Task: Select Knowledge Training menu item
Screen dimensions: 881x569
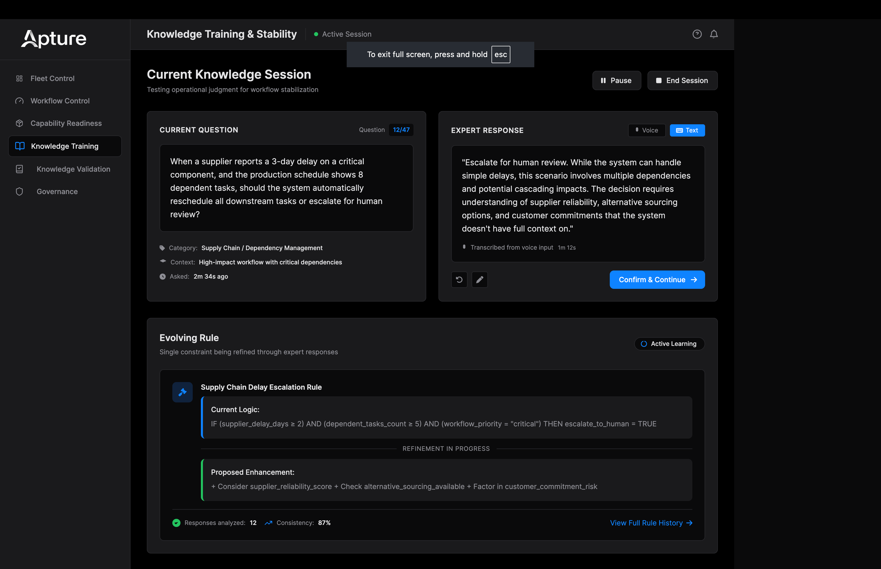Action: 65,146
